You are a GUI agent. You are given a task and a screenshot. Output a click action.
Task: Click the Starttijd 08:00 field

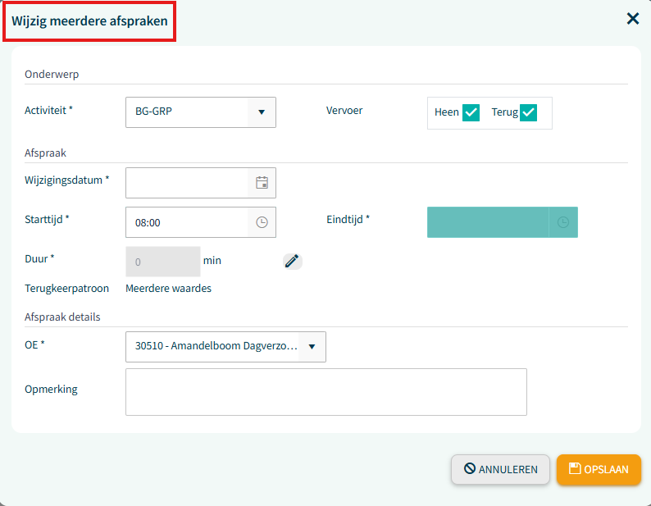click(x=187, y=222)
